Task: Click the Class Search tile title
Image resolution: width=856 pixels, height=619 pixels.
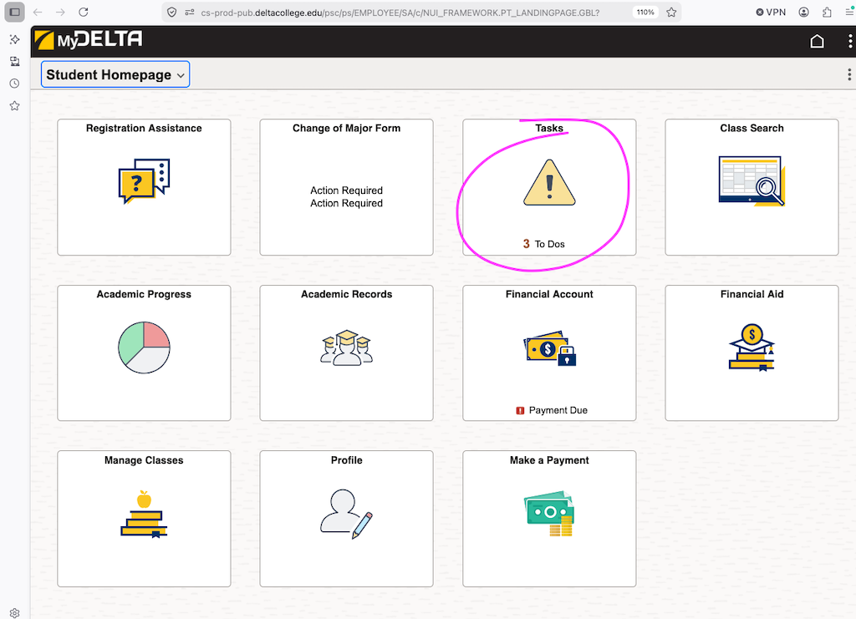Action: coord(752,128)
